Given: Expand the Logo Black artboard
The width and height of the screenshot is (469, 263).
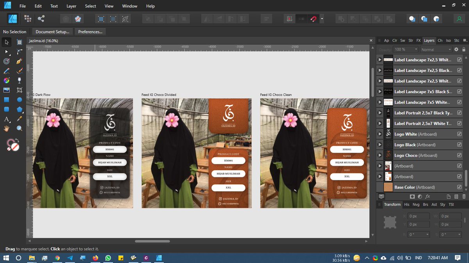Looking at the screenshot, I should pyautogui.click(x=379, y=145).
